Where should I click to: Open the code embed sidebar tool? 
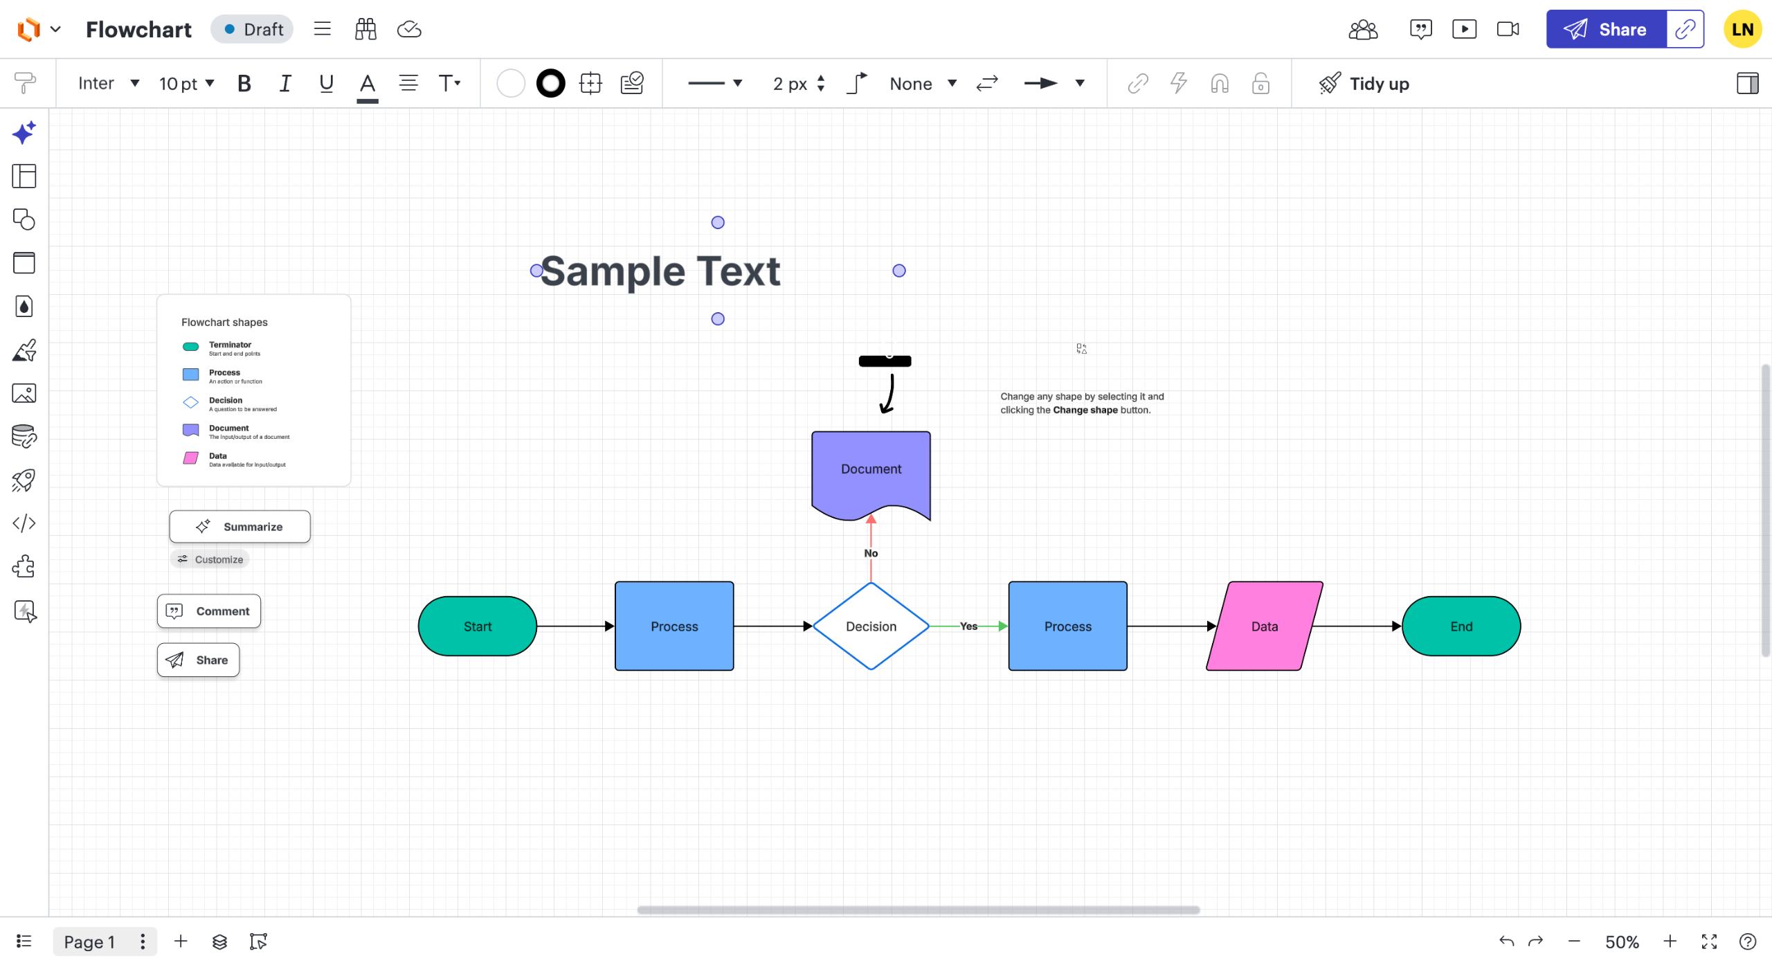pyautogui.click(x=24, y=523)
